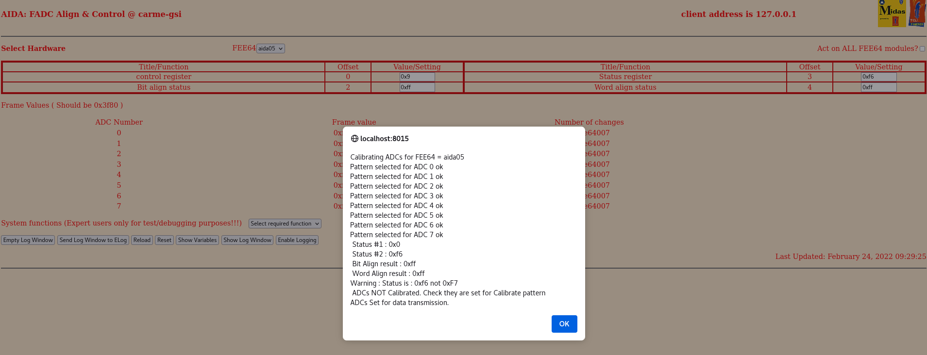Click 'AIDA: FADC Align & Control' page title
The height and width of the screenshot is (355, 927).
coord(91,14)
